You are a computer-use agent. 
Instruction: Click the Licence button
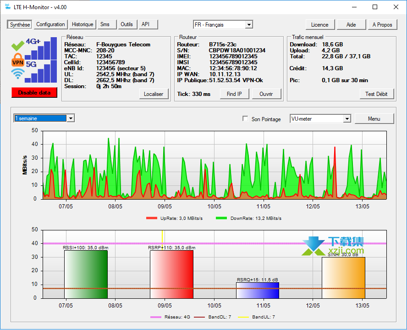tap(320, 25)
